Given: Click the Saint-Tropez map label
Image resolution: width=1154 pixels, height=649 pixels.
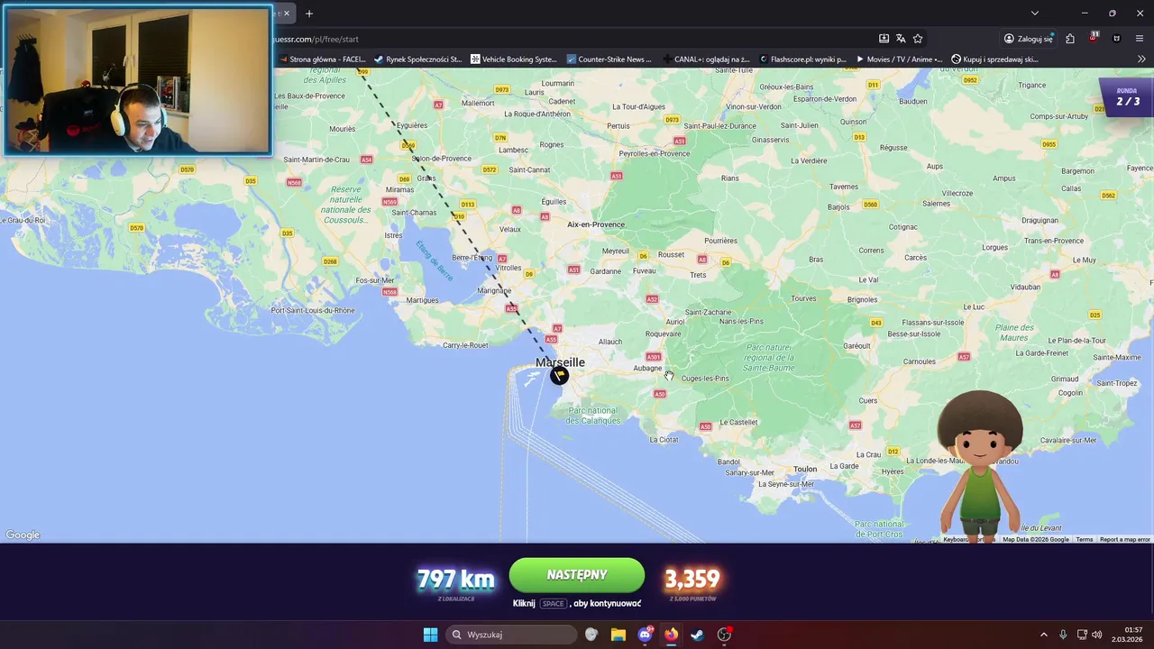Looking at the screenshot, I should [1116, 383].
